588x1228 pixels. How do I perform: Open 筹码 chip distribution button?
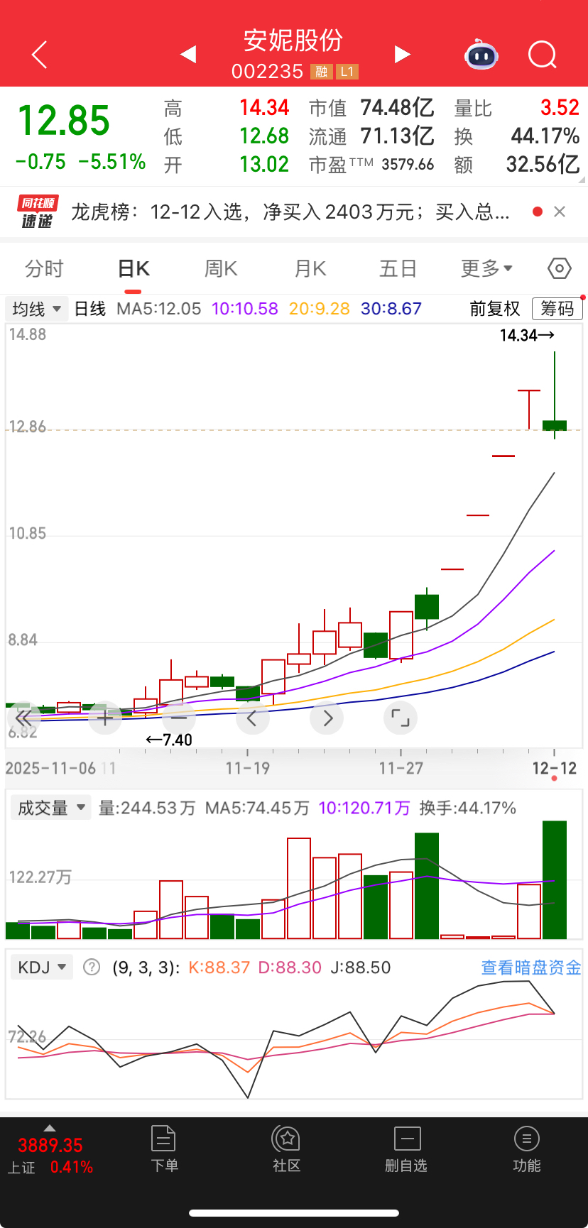557,309
